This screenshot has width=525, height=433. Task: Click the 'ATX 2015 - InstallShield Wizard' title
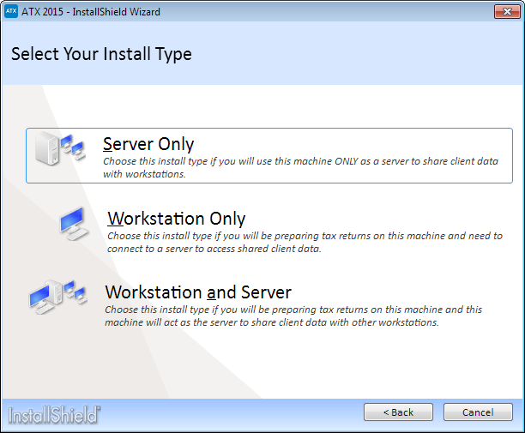91,12
